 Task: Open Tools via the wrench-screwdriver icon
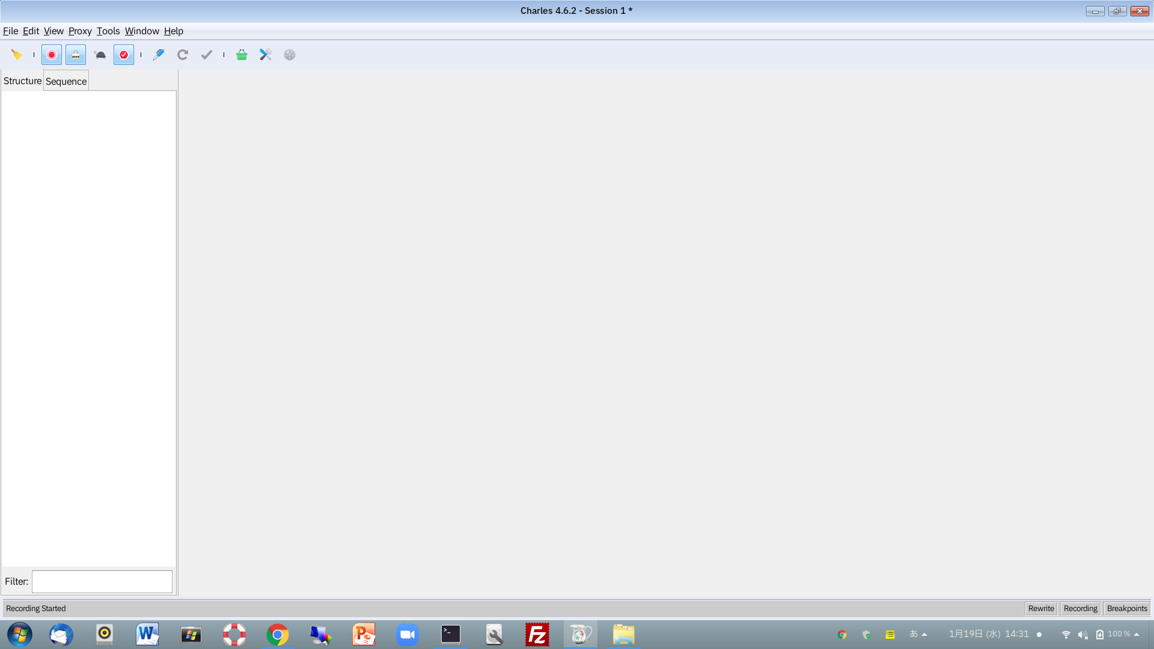coord(266,55)
